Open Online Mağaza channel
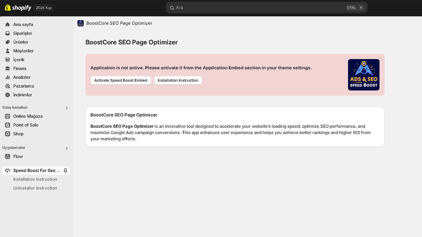This screenshot has width=422, height=237. point(28,116)
